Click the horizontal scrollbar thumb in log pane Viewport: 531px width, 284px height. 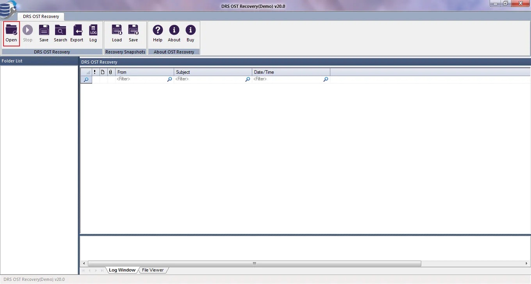pos(255,263)
